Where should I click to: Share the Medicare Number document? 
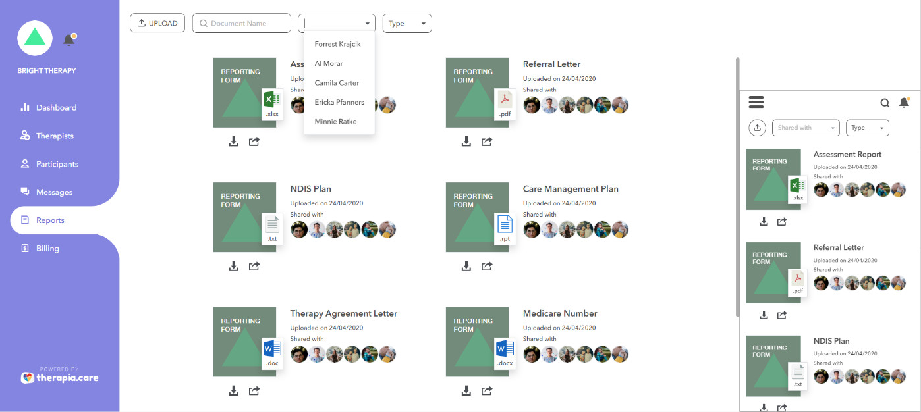487,391
